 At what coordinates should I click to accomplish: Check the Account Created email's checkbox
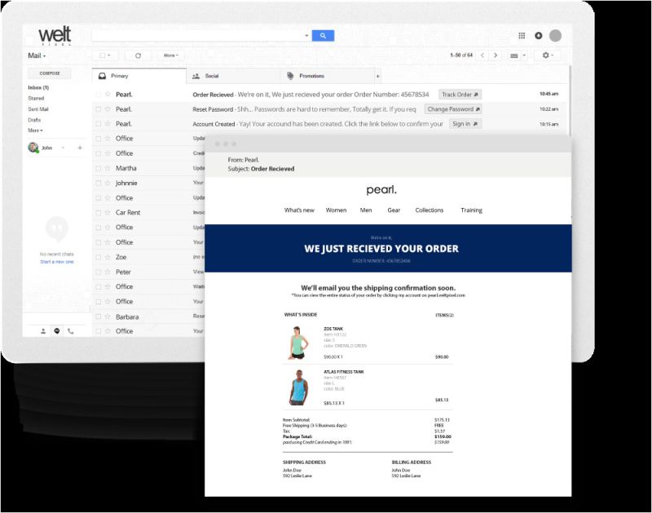pyautogui.click(x=98, y=124)
